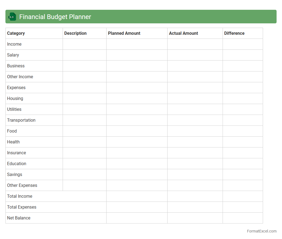
Task: Click the Planned Amount cell for Salary
Action: (137, 55)
